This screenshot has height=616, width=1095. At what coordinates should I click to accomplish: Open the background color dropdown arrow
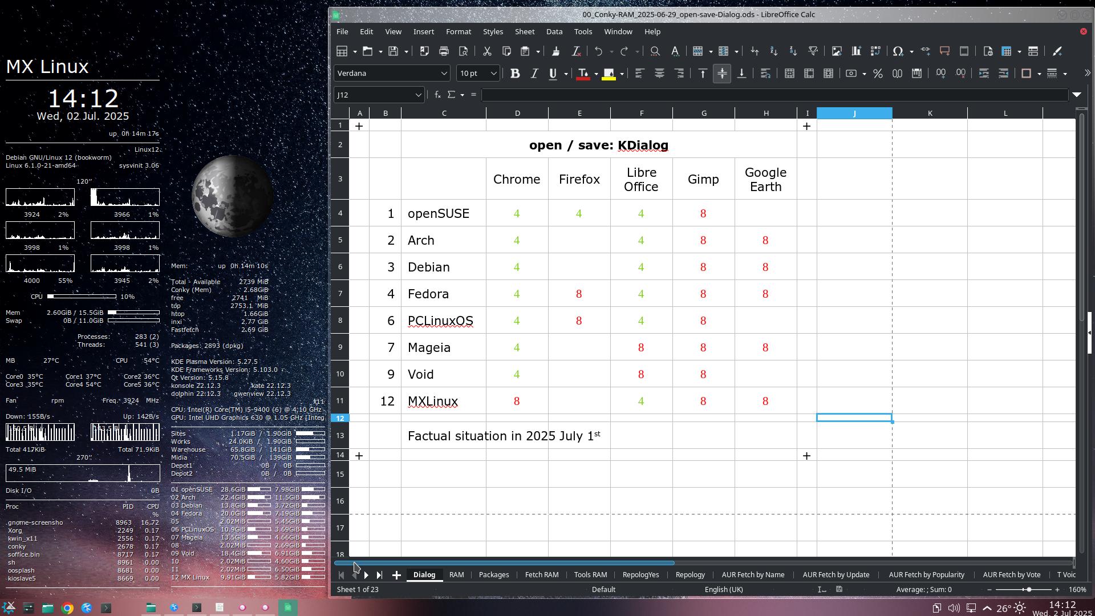622,74
